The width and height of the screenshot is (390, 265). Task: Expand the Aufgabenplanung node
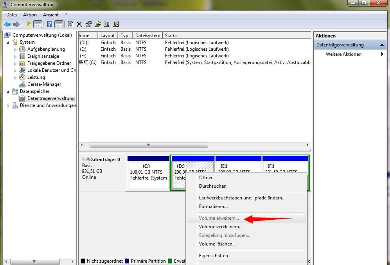(15, 50)
